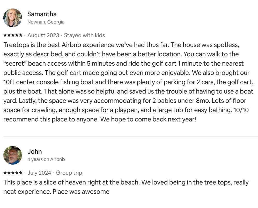Click the first star in Samantha's rating
The width and height of the screenshot is (258, 208).
[x=5, y=35]
